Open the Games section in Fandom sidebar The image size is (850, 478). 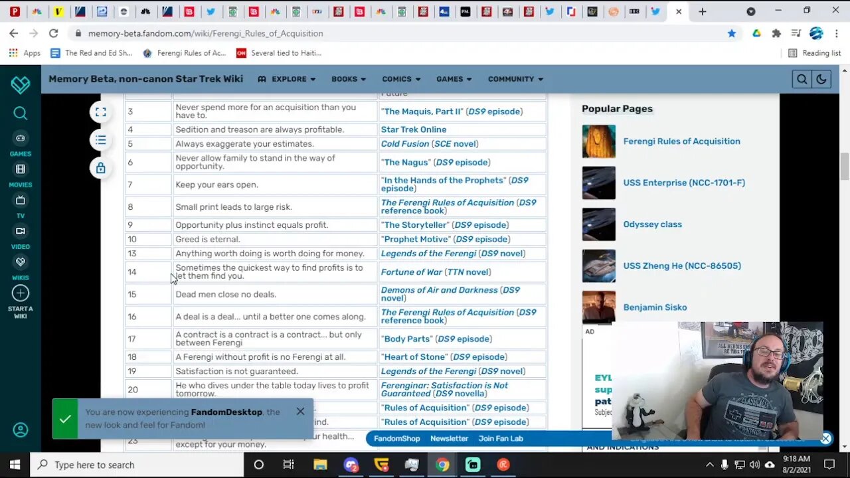[21, 143]
